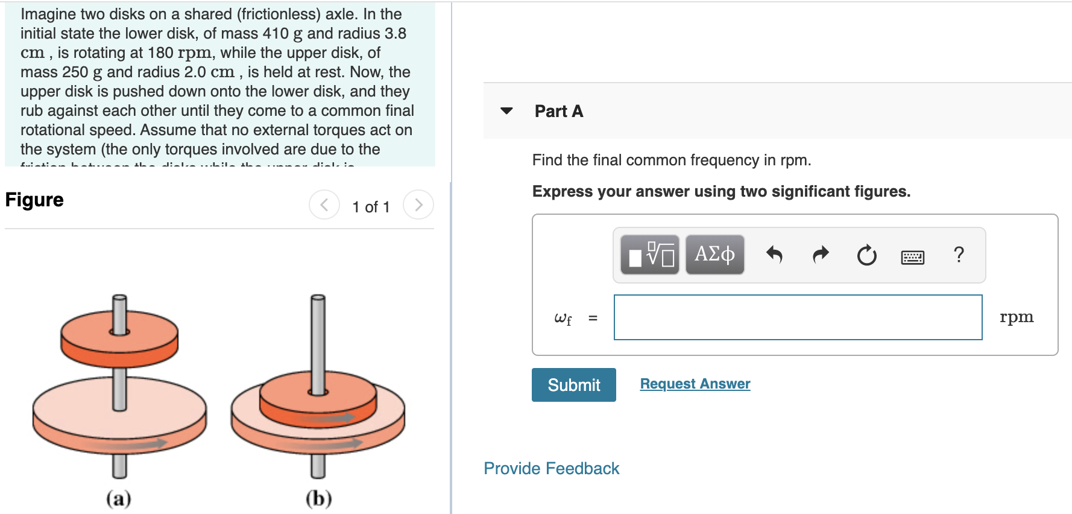
Task: Select the Figure section header
Action: click(x=33, y=199)
